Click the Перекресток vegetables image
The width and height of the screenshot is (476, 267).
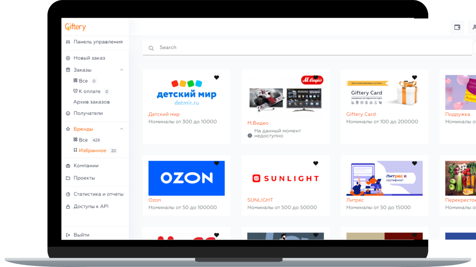(x=460, y=178)
